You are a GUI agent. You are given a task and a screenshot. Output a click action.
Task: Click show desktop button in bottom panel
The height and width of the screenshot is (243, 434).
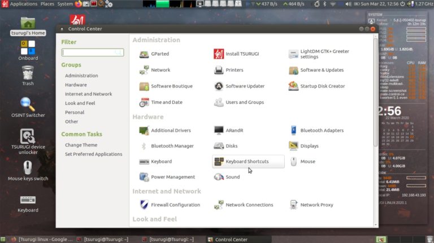[3, 240]
